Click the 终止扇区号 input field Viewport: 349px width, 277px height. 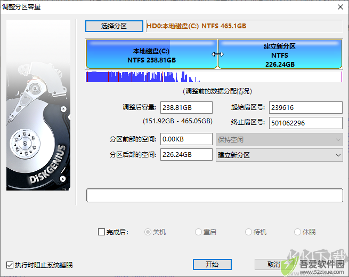[306, 123]
